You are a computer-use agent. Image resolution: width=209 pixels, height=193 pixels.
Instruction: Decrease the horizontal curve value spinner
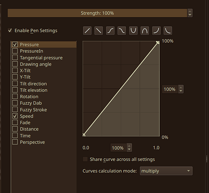129,150
